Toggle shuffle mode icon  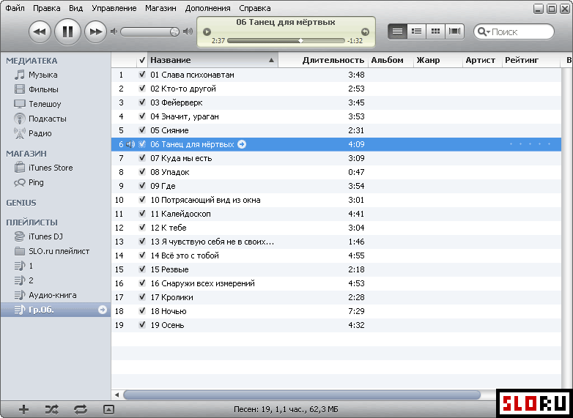tap(51, 409)
